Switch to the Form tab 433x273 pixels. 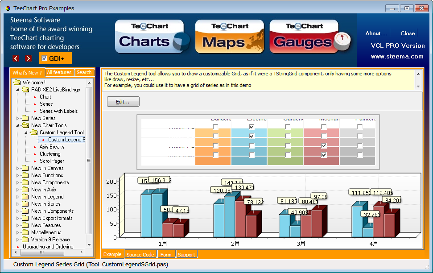tap(166, 254)
